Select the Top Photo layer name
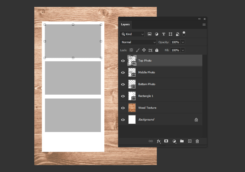This screenshot has width=245, height=172. 145,60
